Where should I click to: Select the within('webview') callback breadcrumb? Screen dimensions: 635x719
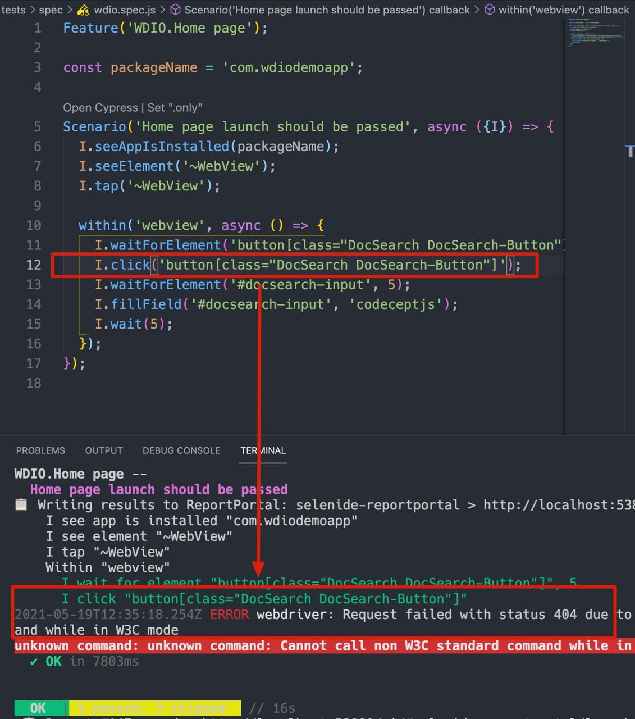(563, 10)
